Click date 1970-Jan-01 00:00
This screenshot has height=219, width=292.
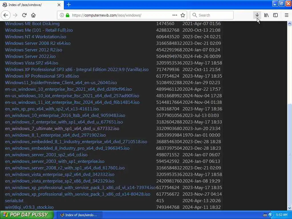[x=201, y=135]
